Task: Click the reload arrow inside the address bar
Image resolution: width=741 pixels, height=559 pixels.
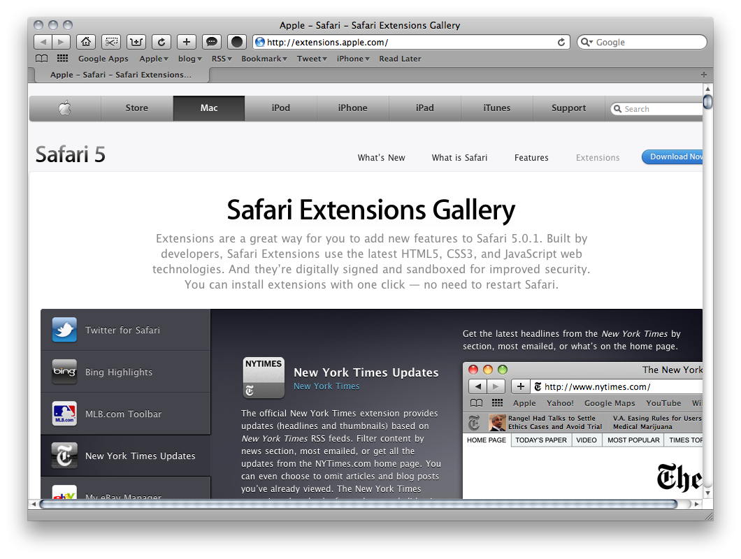Action: click(561, 42)
